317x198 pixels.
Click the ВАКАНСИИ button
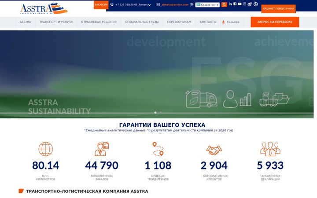click(101, 5)
